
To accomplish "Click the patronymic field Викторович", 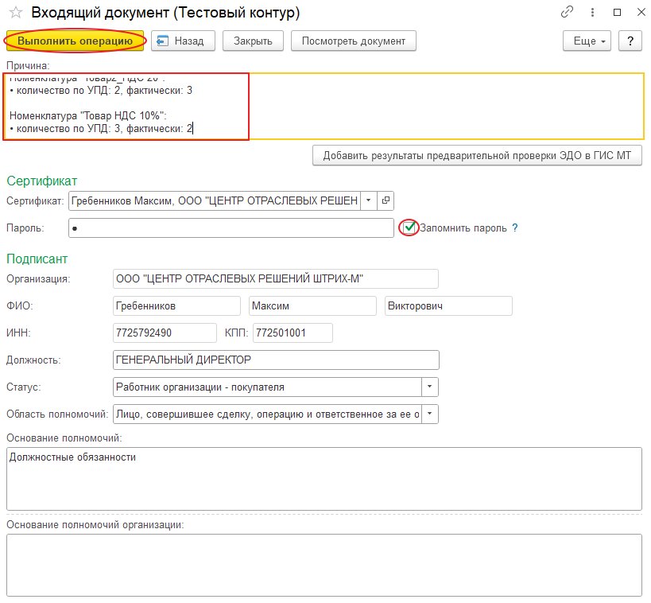I will (448, 305).
